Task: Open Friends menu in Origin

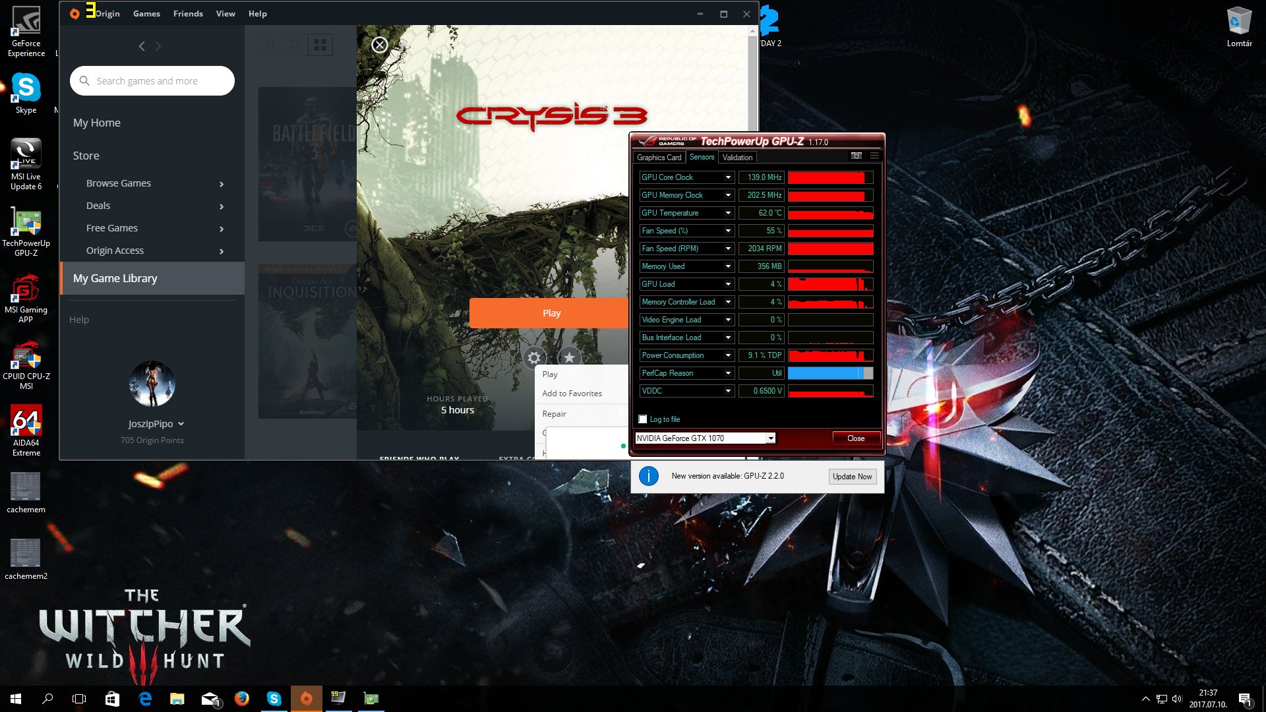Action: pos(188,14)
